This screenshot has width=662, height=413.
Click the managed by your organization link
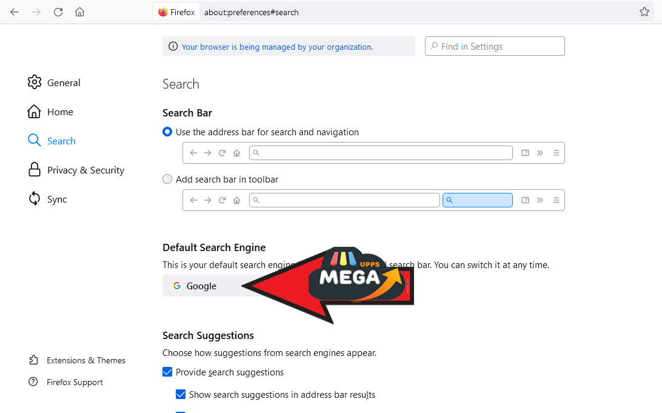(278, 47)
